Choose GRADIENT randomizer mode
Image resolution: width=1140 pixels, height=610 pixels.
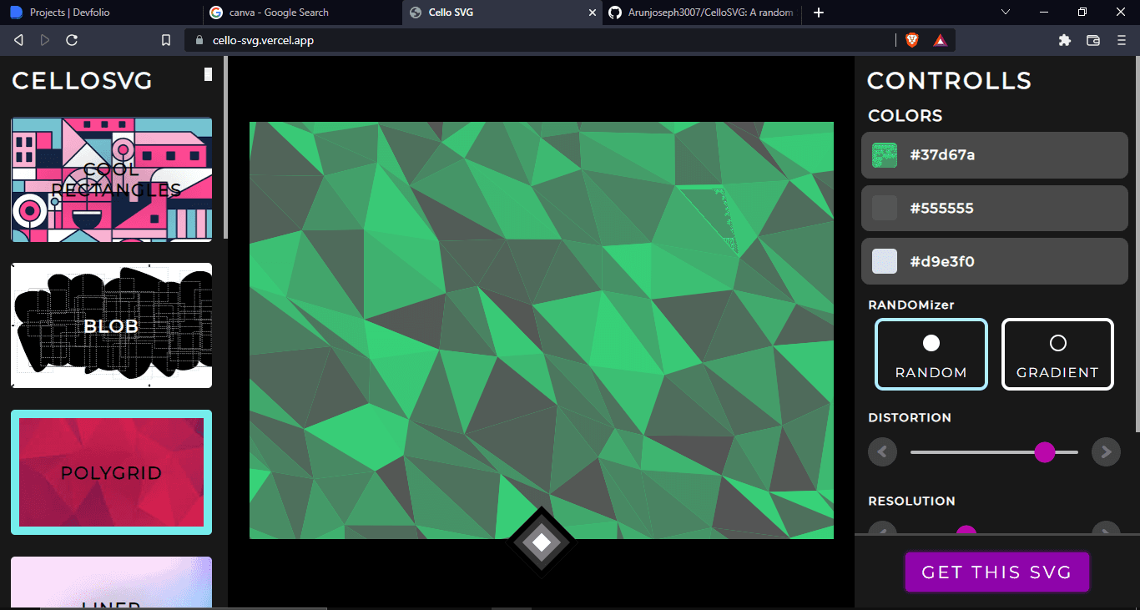pyautogui.click(x=1057, y=355)
